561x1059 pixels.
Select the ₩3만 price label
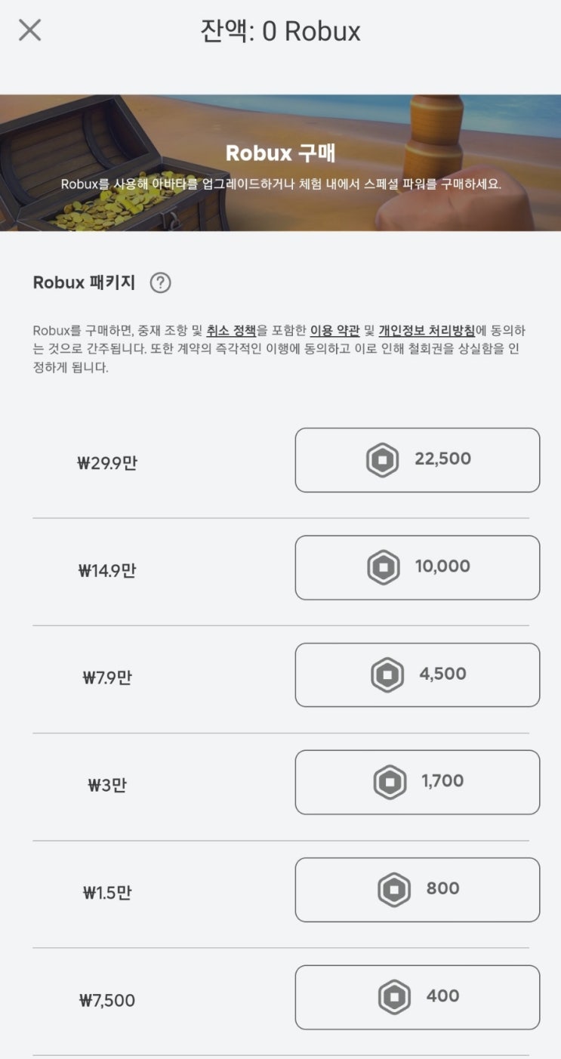tap(106, 785)
